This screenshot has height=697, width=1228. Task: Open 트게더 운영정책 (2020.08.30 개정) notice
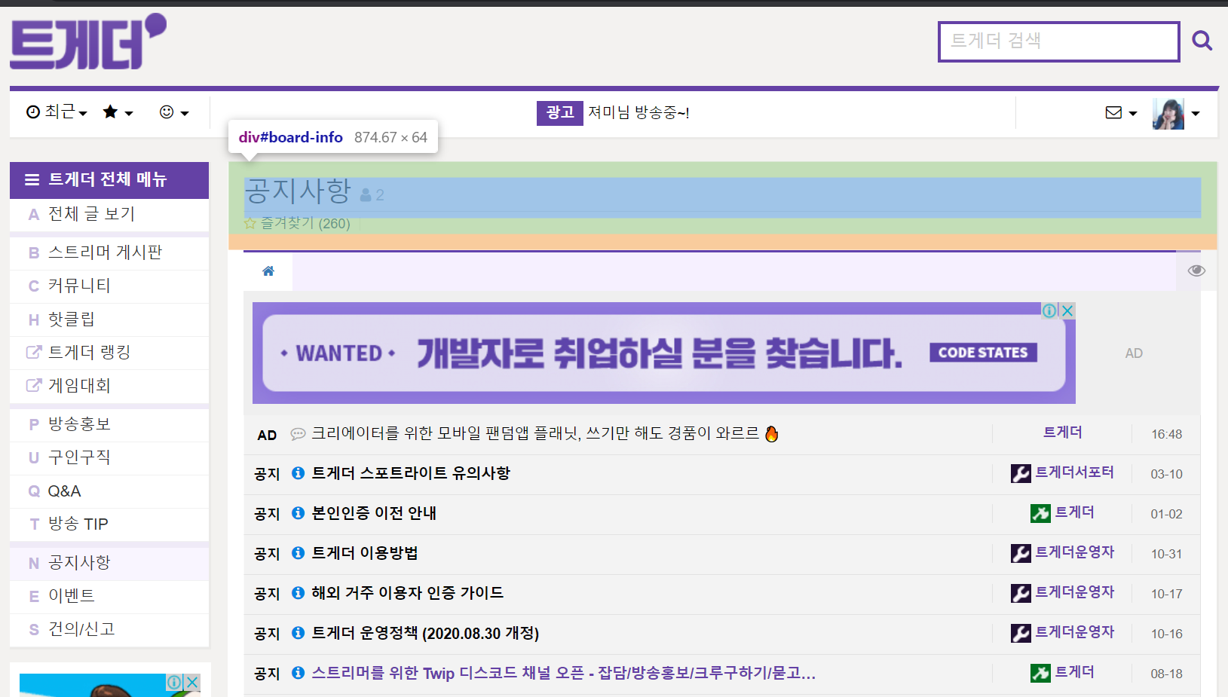pos(425,633)
